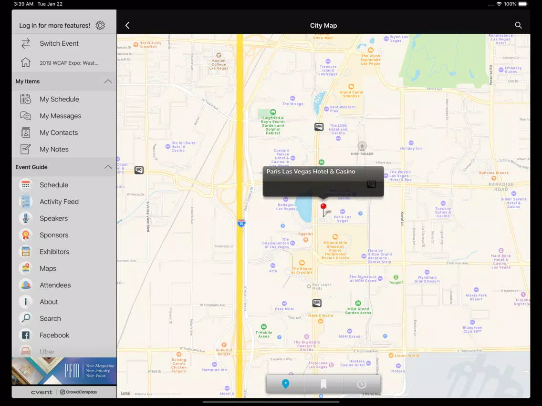Tap the cvent CrowdCompass footer logo
Viewport: 542px width, 406px height.
(x=64, y=392)
